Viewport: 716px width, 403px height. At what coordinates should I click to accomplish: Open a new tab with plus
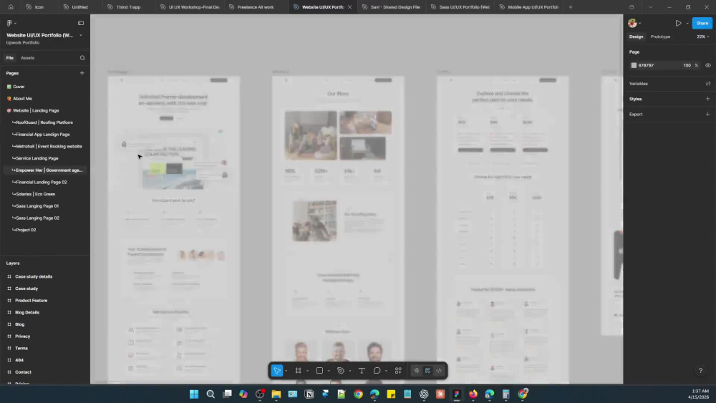coord(571,7)
